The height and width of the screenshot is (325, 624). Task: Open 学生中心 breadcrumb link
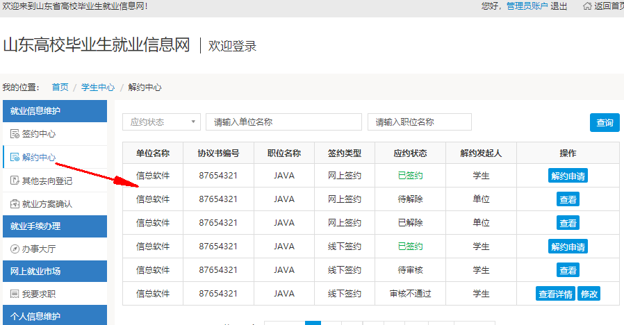(x=98, y=87)
